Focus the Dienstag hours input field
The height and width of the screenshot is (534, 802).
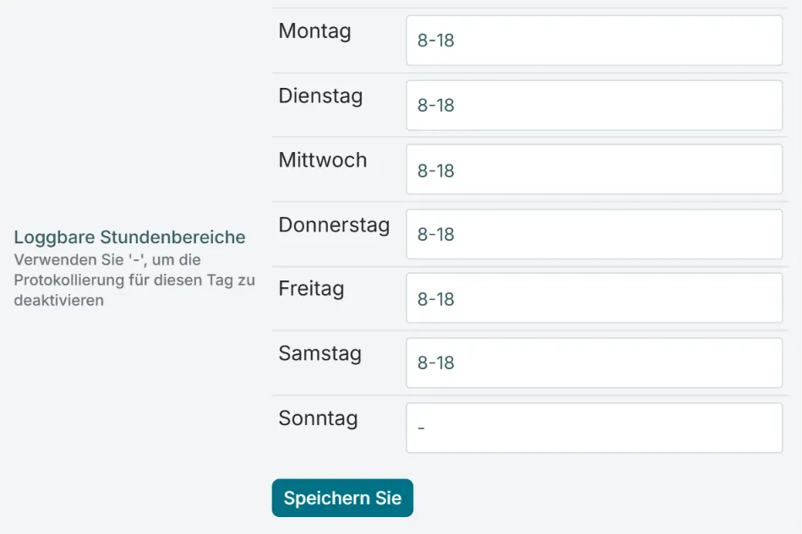(x=594, y=106)
